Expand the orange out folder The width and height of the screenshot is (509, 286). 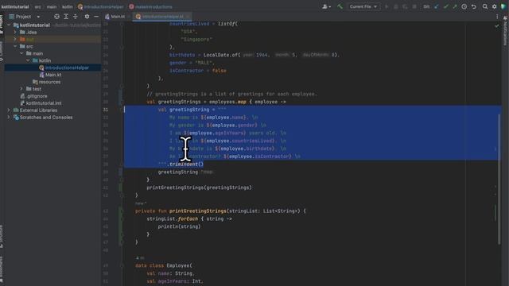pyautogui.click(x=15, y=39)
